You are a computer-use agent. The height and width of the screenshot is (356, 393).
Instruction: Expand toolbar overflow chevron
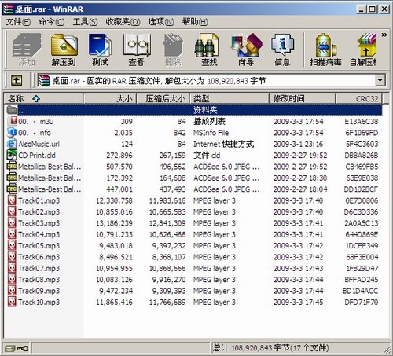click(x=384, y=35)
